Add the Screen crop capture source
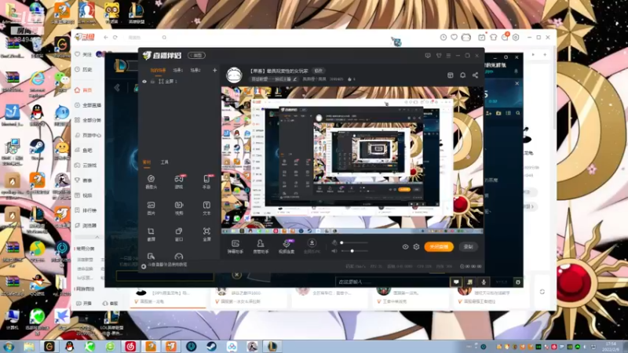 [151, 234]
